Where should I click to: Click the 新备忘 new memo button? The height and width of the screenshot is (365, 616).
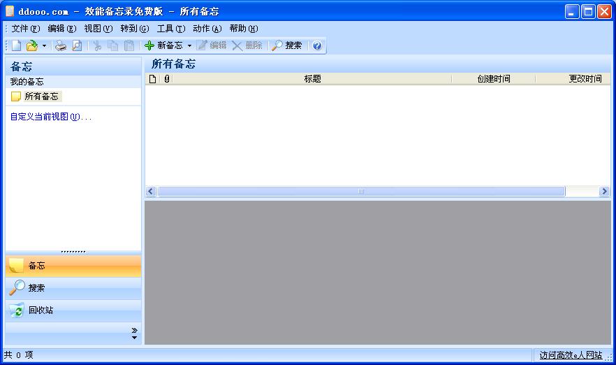click(164, 45)
